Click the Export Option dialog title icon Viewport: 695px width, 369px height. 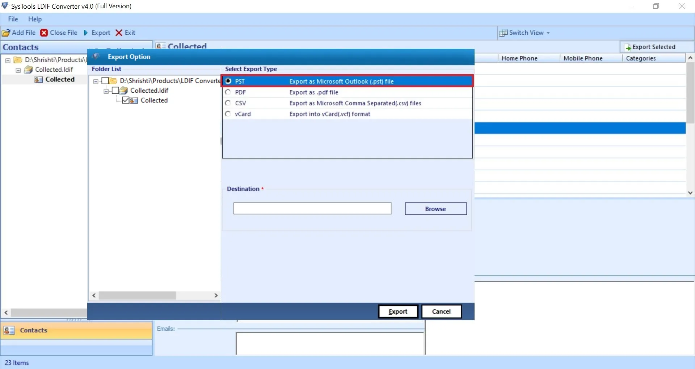tap(96, 56)
